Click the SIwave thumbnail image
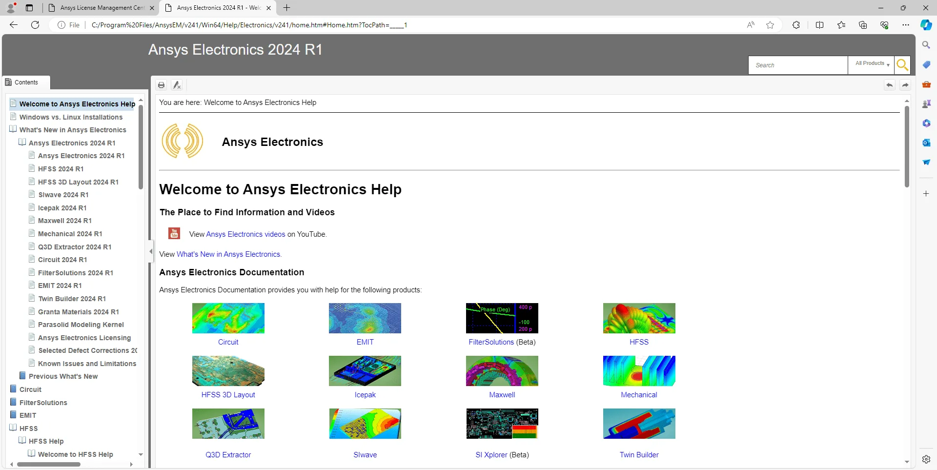 (365, 424)
